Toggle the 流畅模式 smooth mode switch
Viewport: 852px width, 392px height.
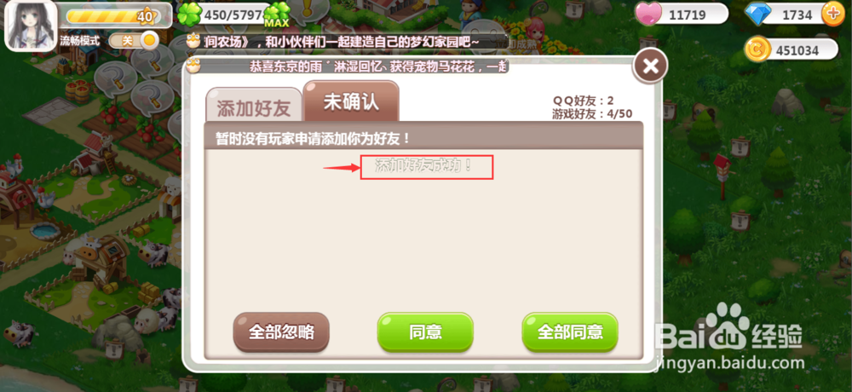(x=134, y=40)
